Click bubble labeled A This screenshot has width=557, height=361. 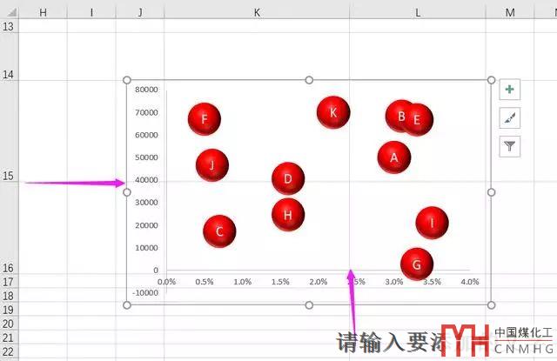tap(394, 157)
